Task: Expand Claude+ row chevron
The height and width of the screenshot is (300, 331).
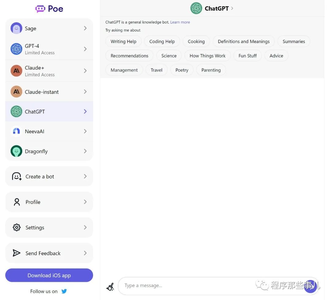Action: tap(85, 71)
